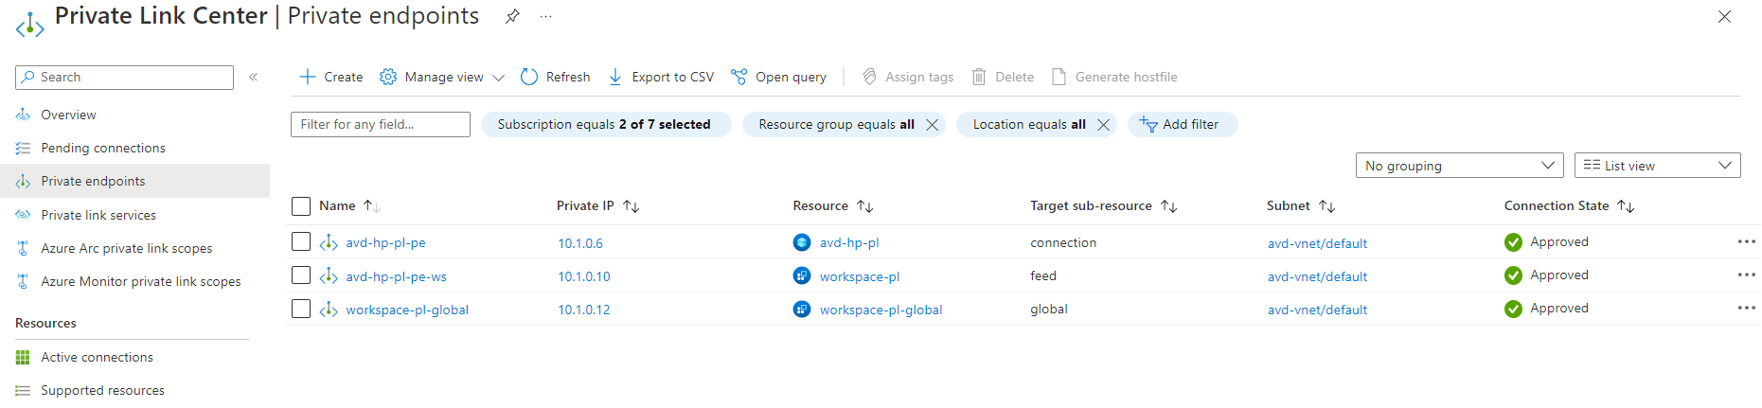Check the workspace-pl-global row checkbox
Image resolution: width=1762 pixels, height=408 pixels.
[x=301, y=309]
